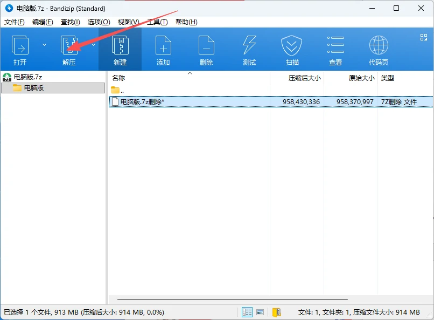Open the Find (查找) menu
This screenshot has width=434, height=320.
[71, 22]
